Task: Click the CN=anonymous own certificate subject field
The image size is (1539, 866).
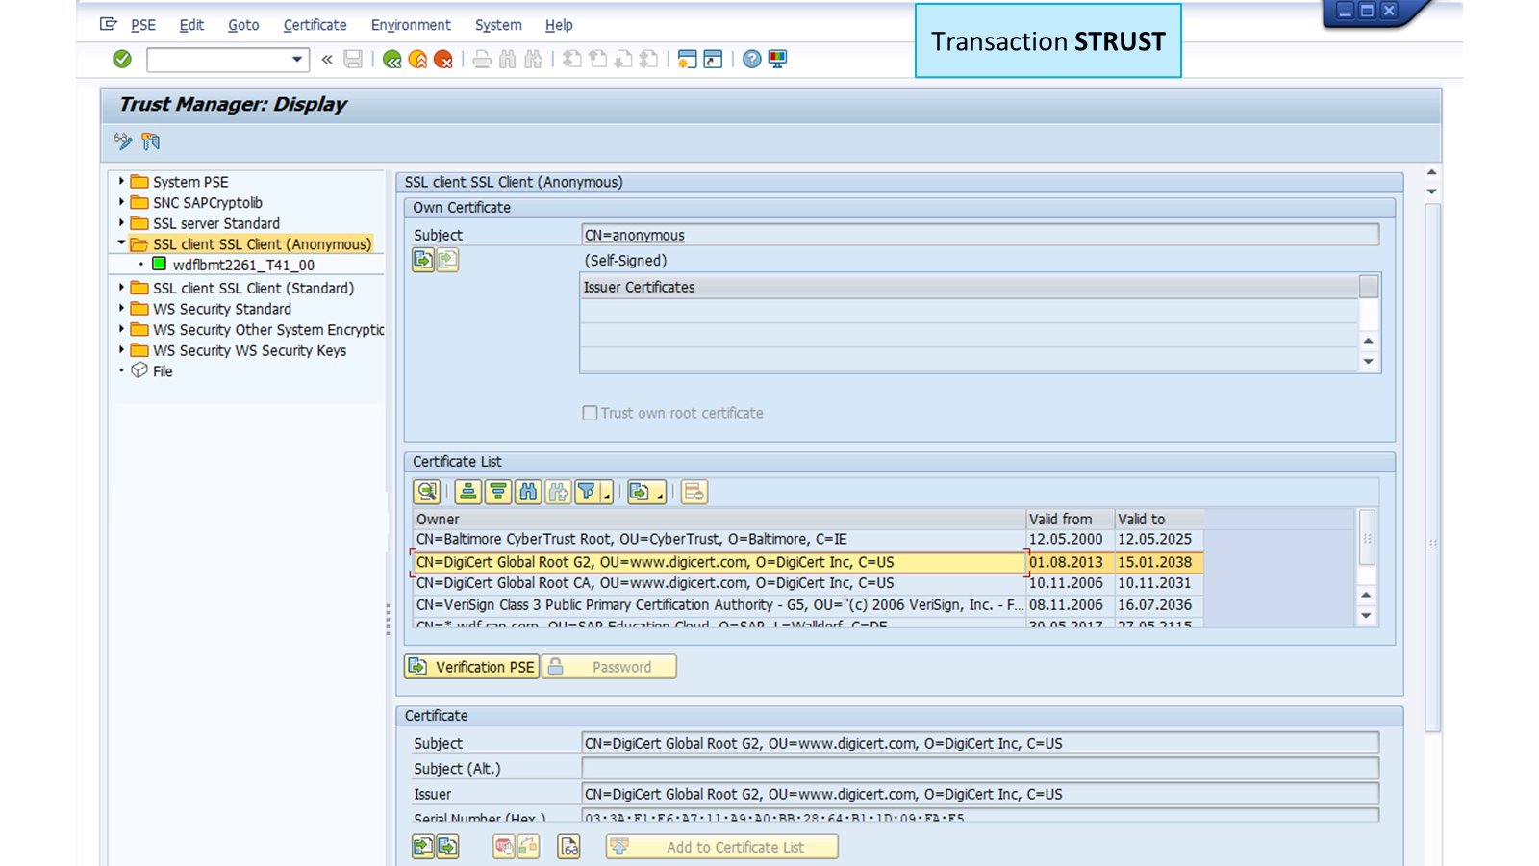Action: point(980,235)
